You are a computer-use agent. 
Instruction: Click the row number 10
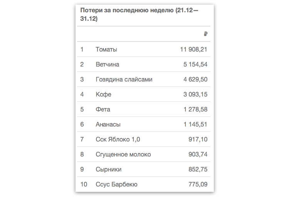pyautogui.click(x=84, y=185)
